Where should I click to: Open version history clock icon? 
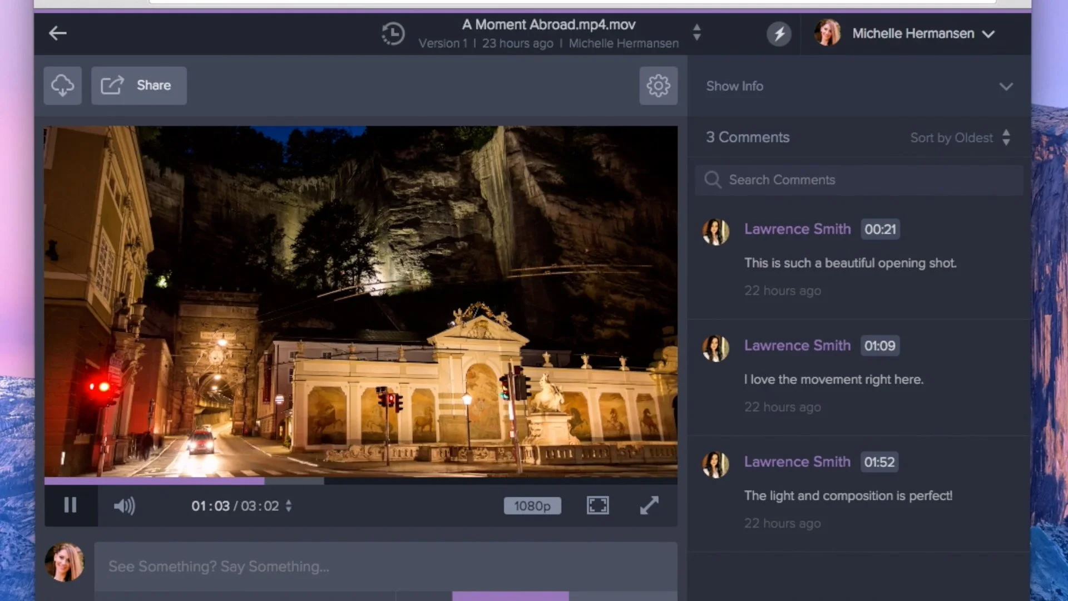393,34
